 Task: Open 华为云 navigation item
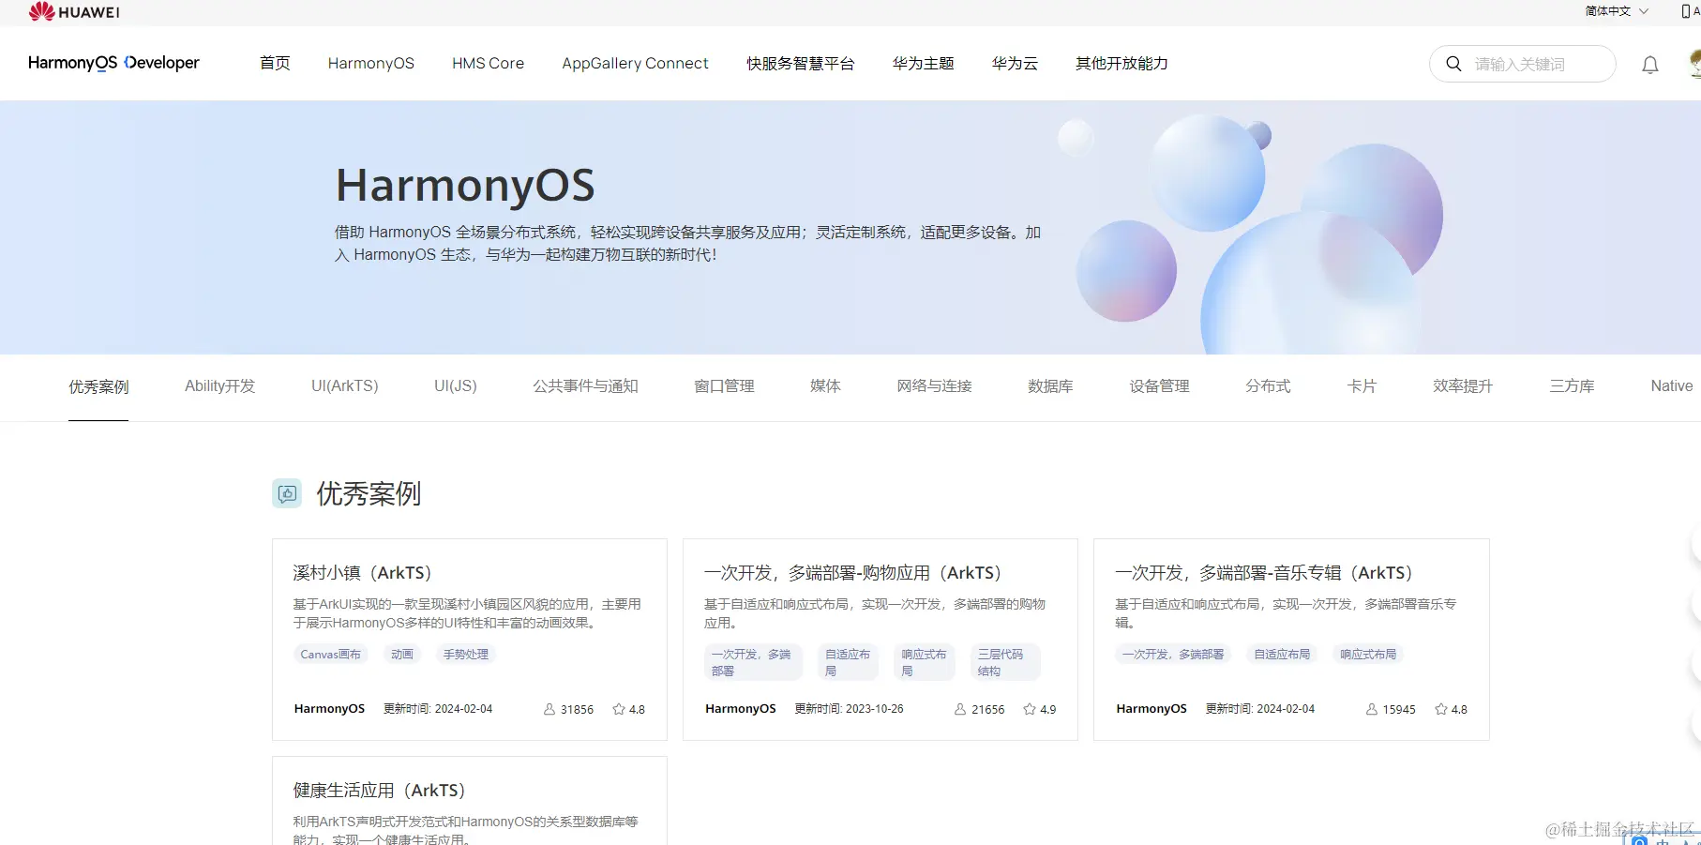tap(1015, 63)
